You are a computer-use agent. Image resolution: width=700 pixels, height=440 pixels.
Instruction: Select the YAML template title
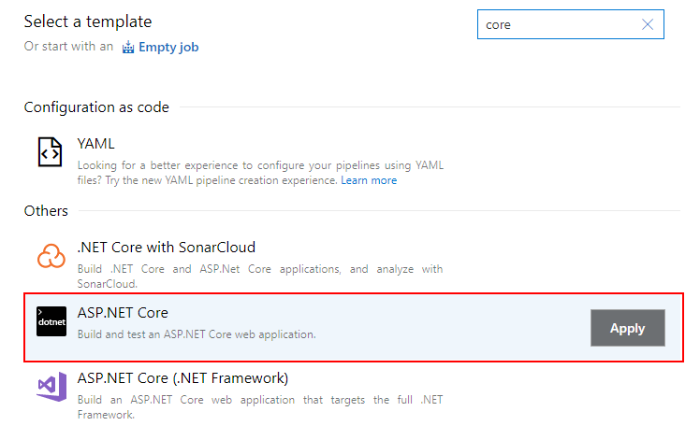click(96, 144)
